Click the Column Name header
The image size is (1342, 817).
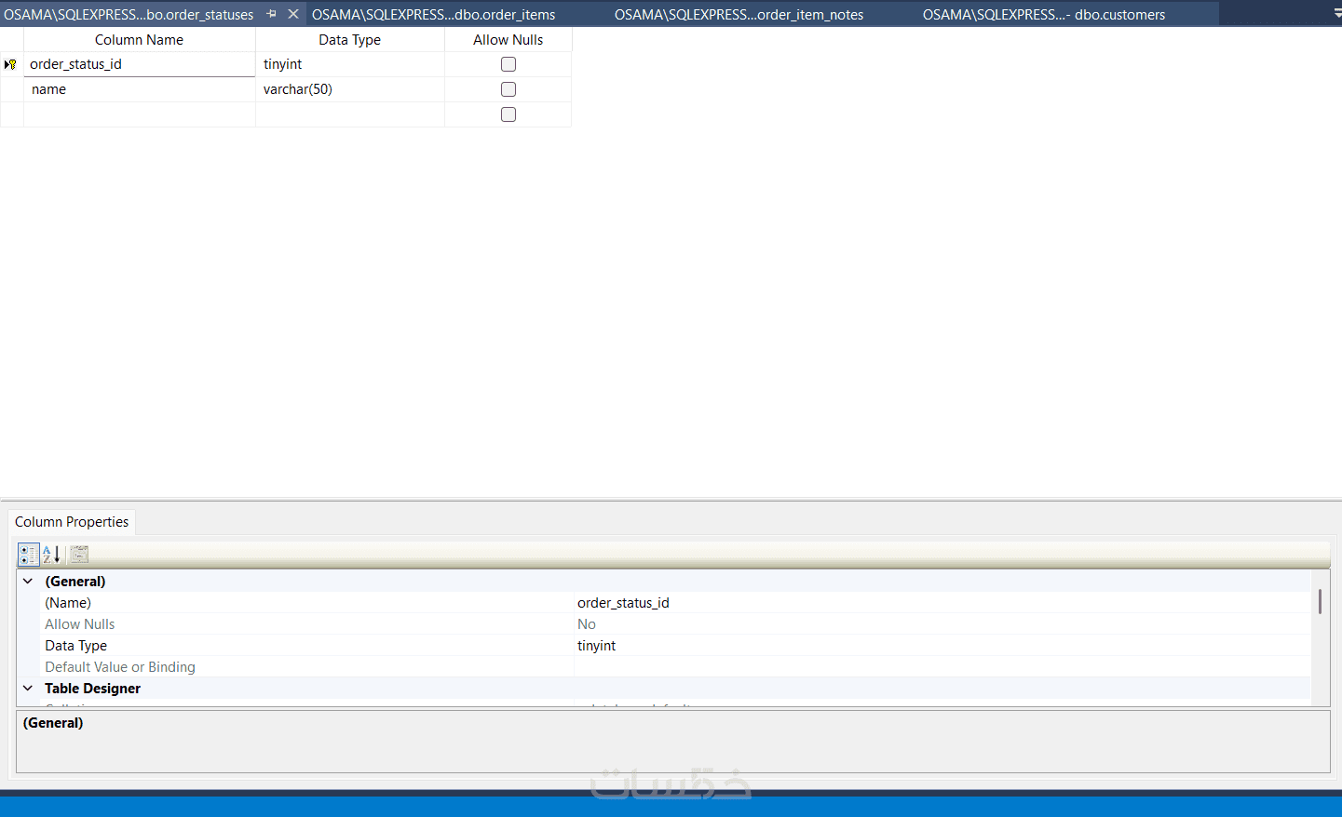[x=139, y=40]
